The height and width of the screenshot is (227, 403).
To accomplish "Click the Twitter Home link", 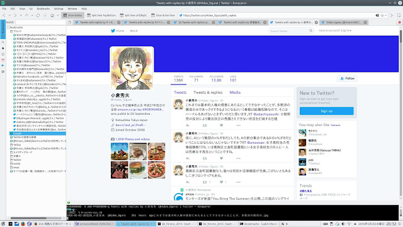I will pos(118,31).
